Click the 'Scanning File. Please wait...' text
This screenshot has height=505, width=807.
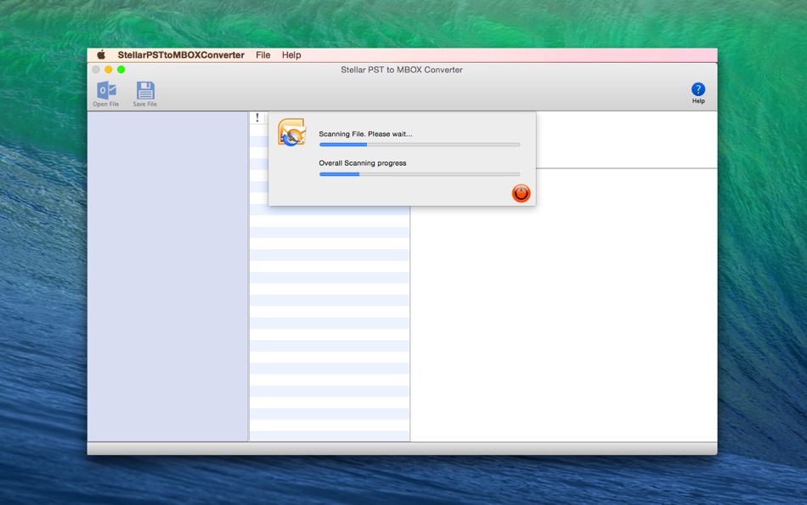(x=365, y=134)
